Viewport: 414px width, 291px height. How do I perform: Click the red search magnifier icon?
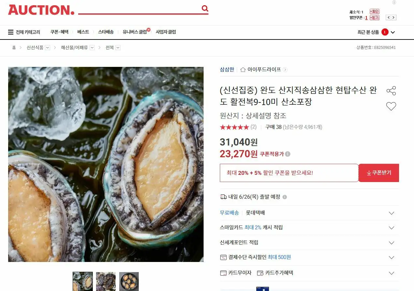pyautogui.click(x=205, y=8)
